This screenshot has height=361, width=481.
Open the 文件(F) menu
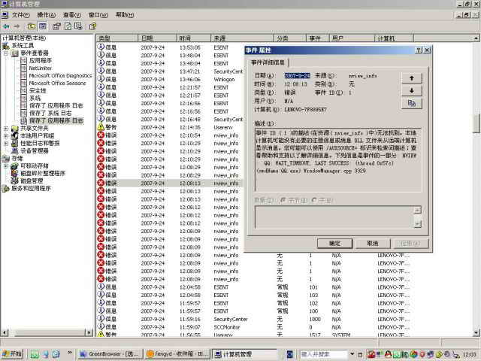[20, 15]
